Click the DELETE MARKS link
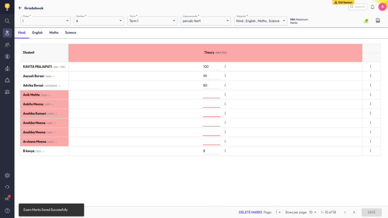Viewport: 388px width, 218px height. click(x=250, y=212)
